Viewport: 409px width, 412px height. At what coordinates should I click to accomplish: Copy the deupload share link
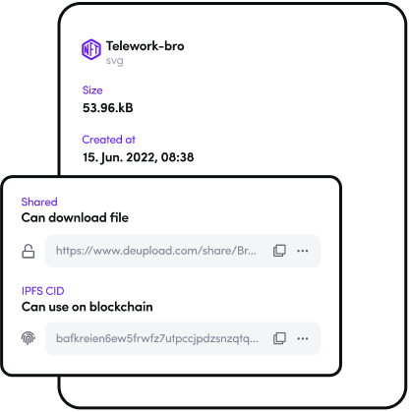click(279, 251)
